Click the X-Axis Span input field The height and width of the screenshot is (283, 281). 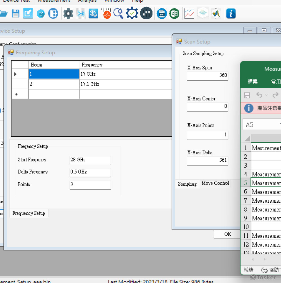[x=207, y=76]
